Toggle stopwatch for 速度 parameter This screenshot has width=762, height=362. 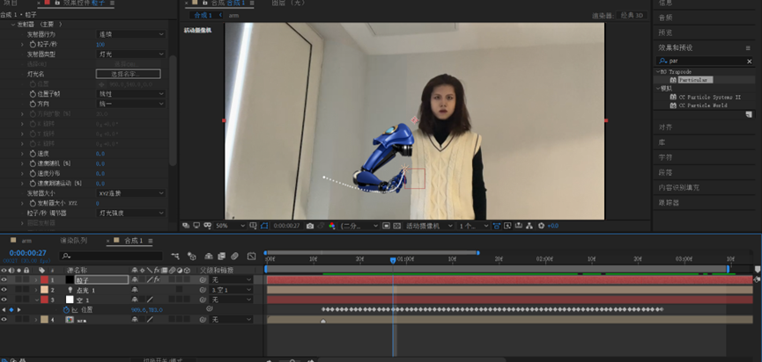coord(33,154)
